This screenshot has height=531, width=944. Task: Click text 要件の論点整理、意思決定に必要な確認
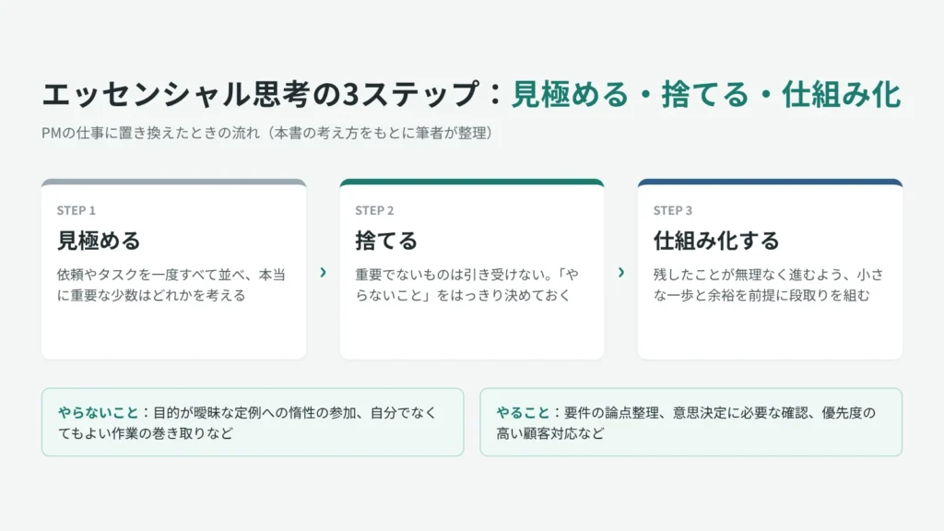[686, 413]
